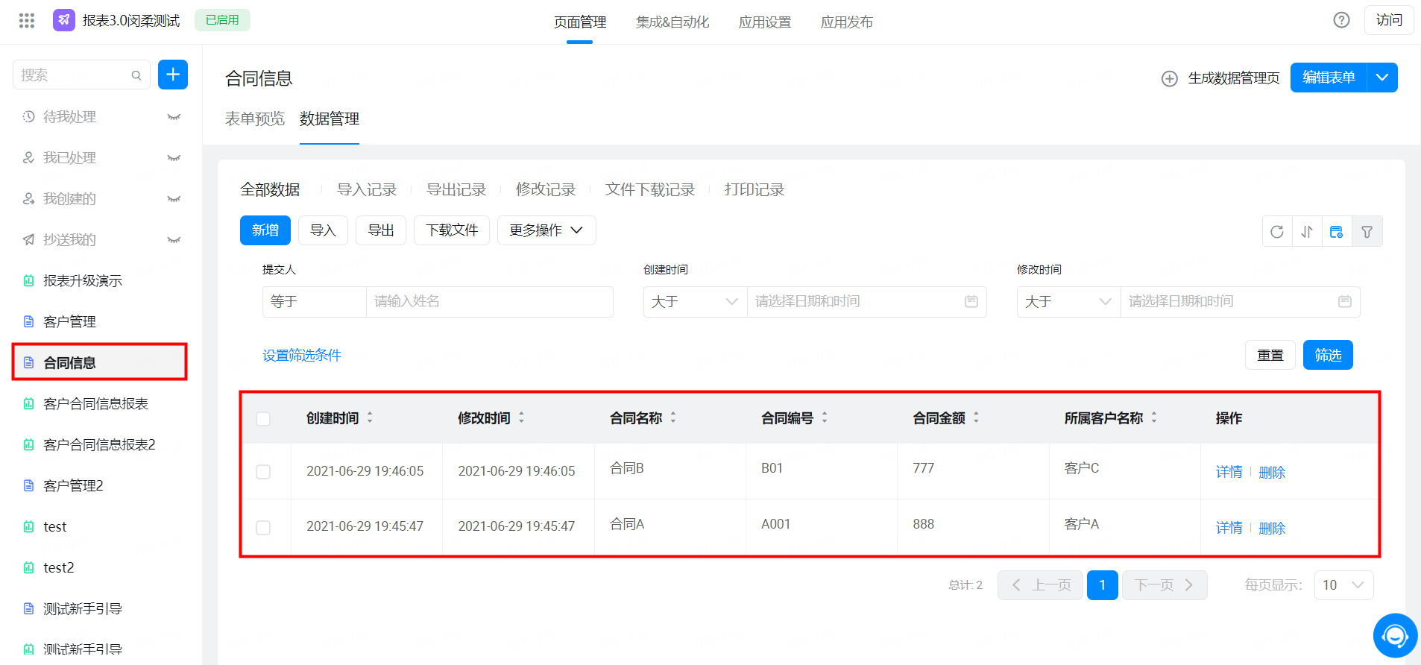Image resolution: width=1421 pixels, height=665 pixels.
Task: Switch to the 导入记录 tab
Action: click(367, 189)
